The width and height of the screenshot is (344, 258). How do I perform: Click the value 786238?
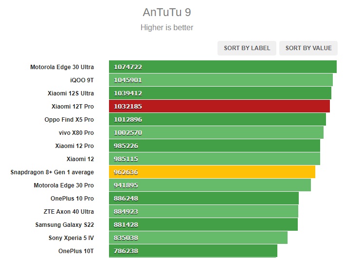click(x=126, y=251)
